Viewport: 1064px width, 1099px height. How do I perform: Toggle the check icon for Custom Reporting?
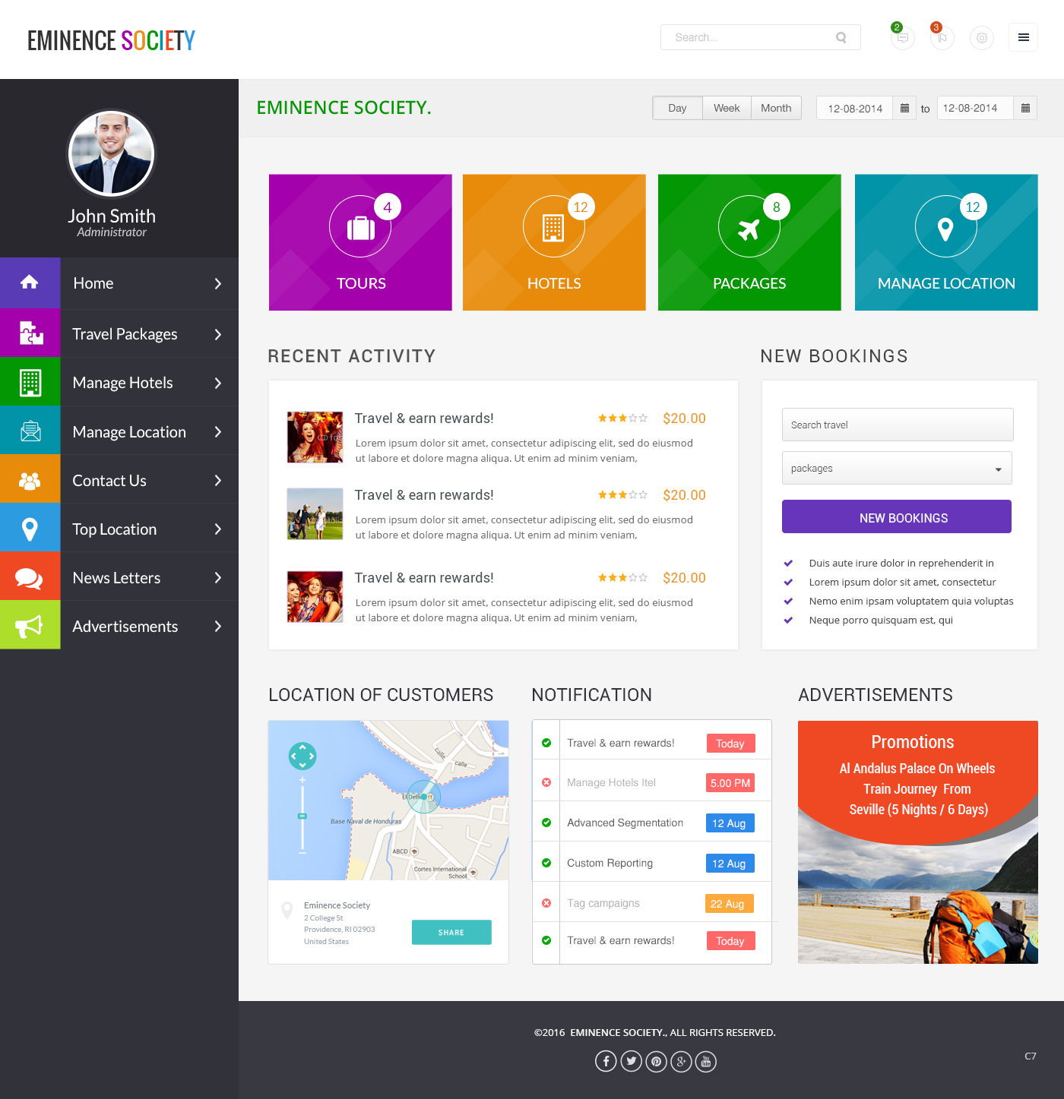pyautogui.click(x=546, y=863)
